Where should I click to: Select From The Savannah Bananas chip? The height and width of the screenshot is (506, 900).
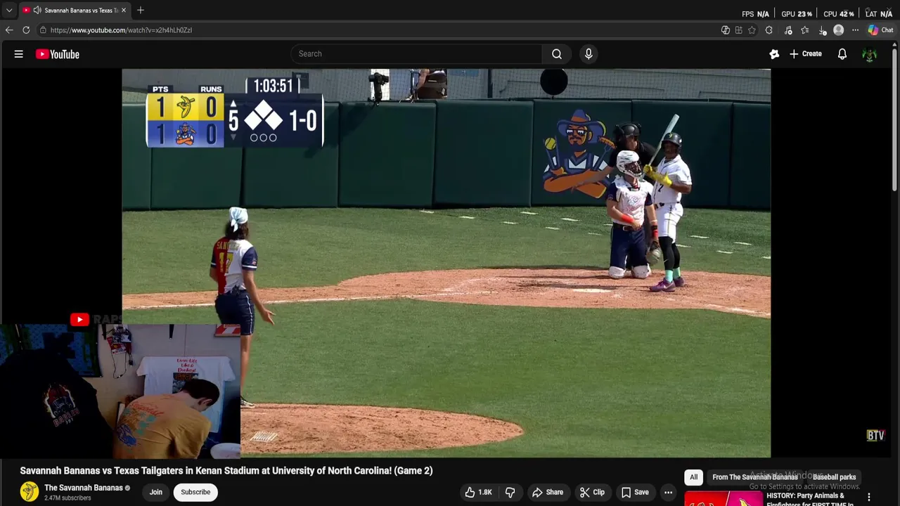(755, 477)
